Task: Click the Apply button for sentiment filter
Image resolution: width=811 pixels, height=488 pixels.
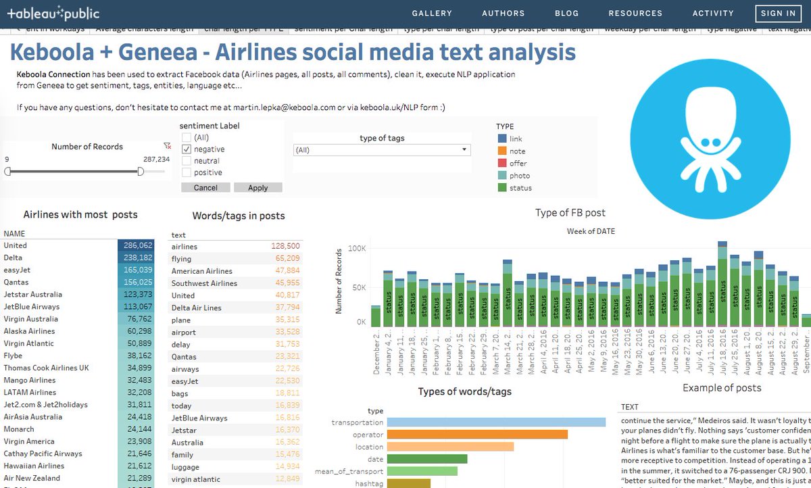Action: (258, 187)
